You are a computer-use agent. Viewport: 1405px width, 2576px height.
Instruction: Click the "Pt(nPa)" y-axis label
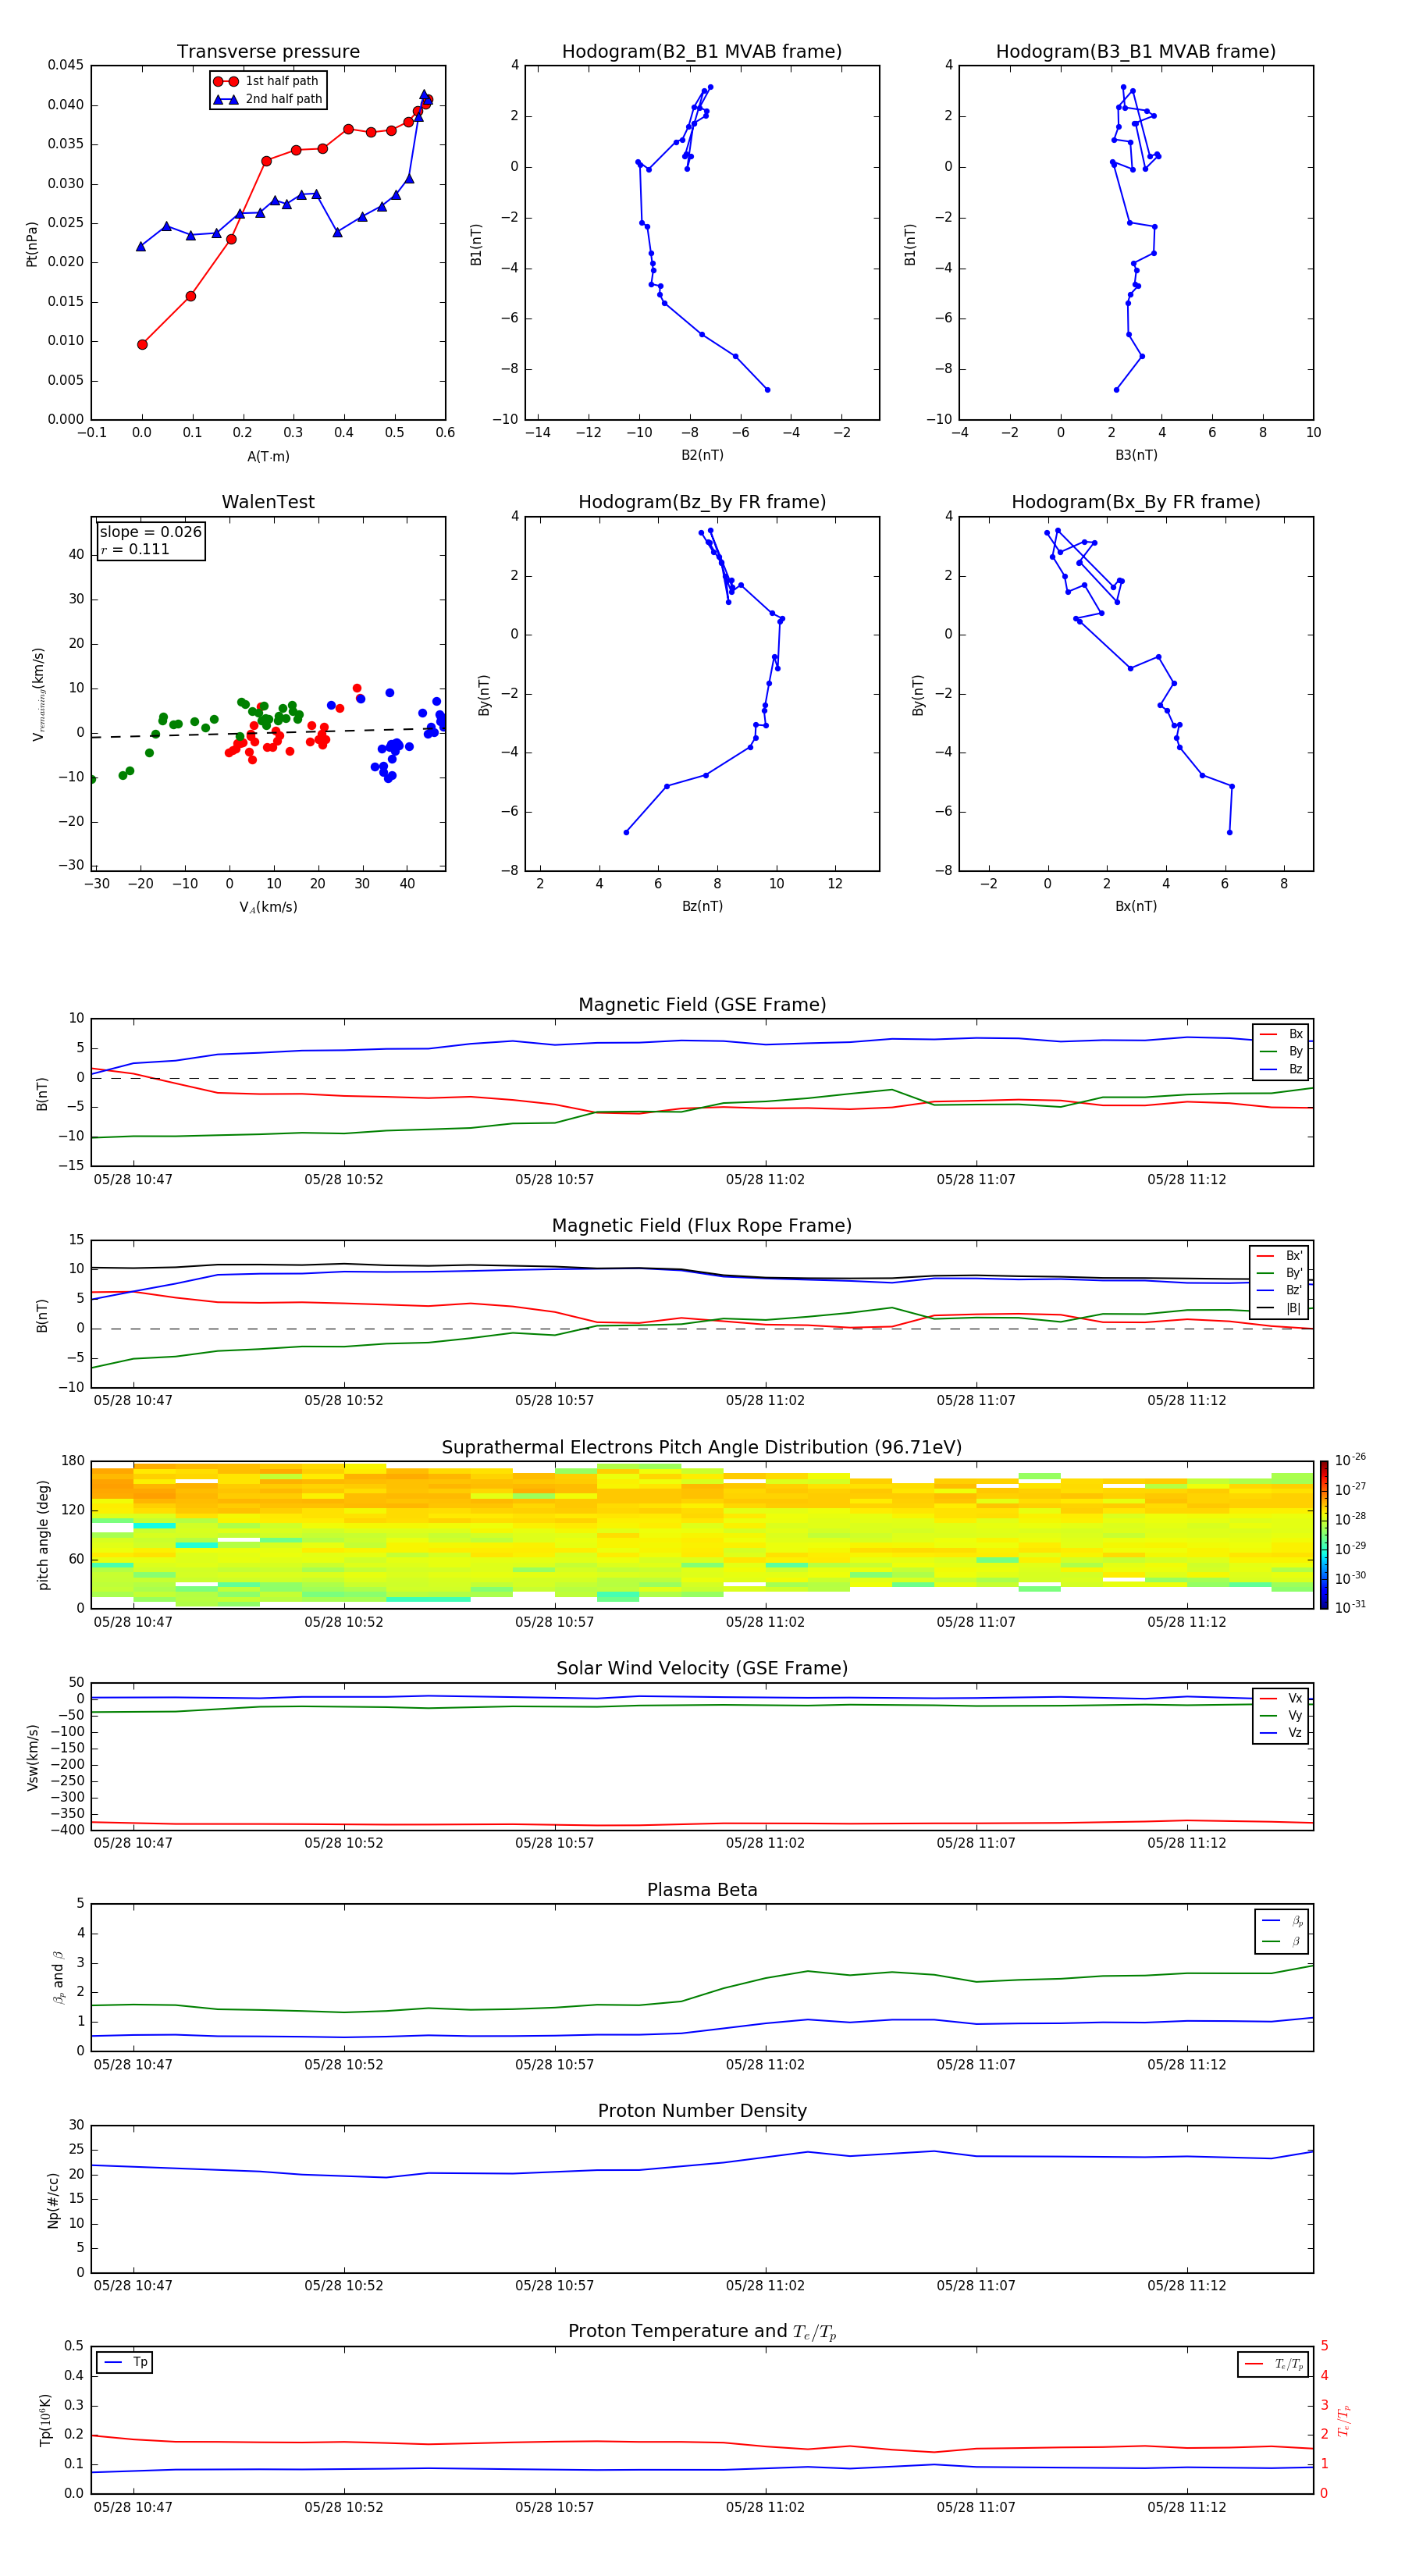(32, 243)
